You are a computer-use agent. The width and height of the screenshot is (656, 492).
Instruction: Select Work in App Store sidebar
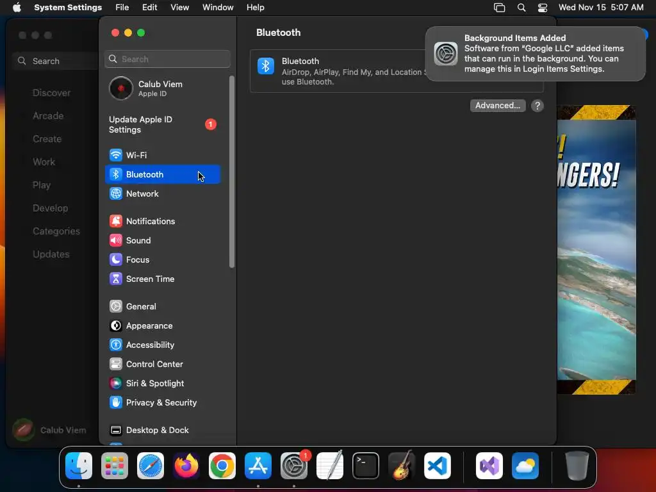click(44, 162)
